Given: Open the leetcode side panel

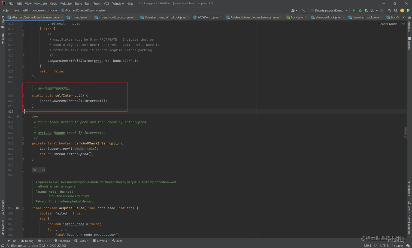Looking at the screenshot, I should coord(409,189).
